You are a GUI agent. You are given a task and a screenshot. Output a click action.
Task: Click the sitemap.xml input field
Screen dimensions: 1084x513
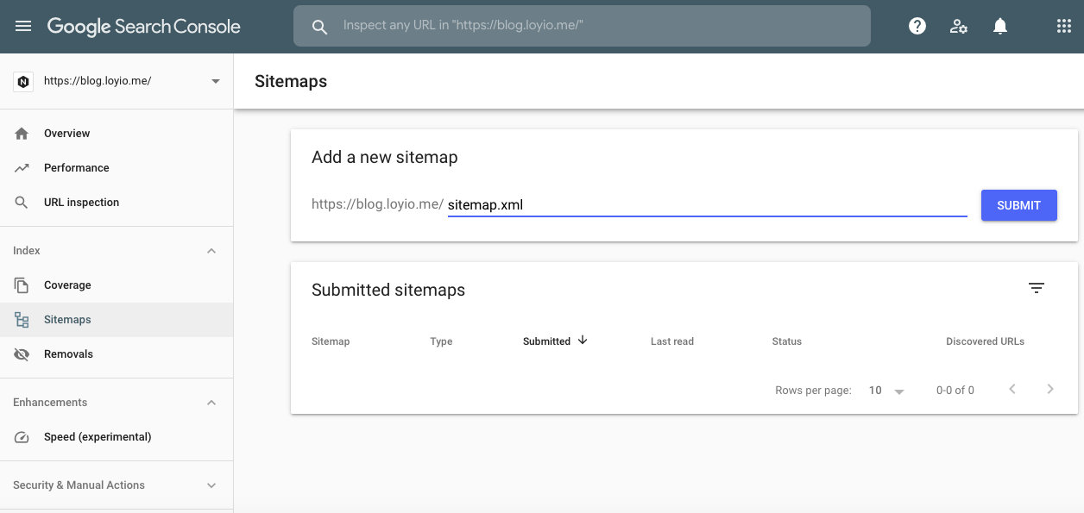(707, 205)
